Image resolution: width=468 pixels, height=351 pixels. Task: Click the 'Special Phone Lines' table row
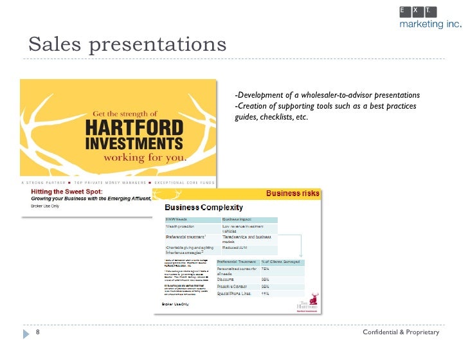click(x=260, y=294)
